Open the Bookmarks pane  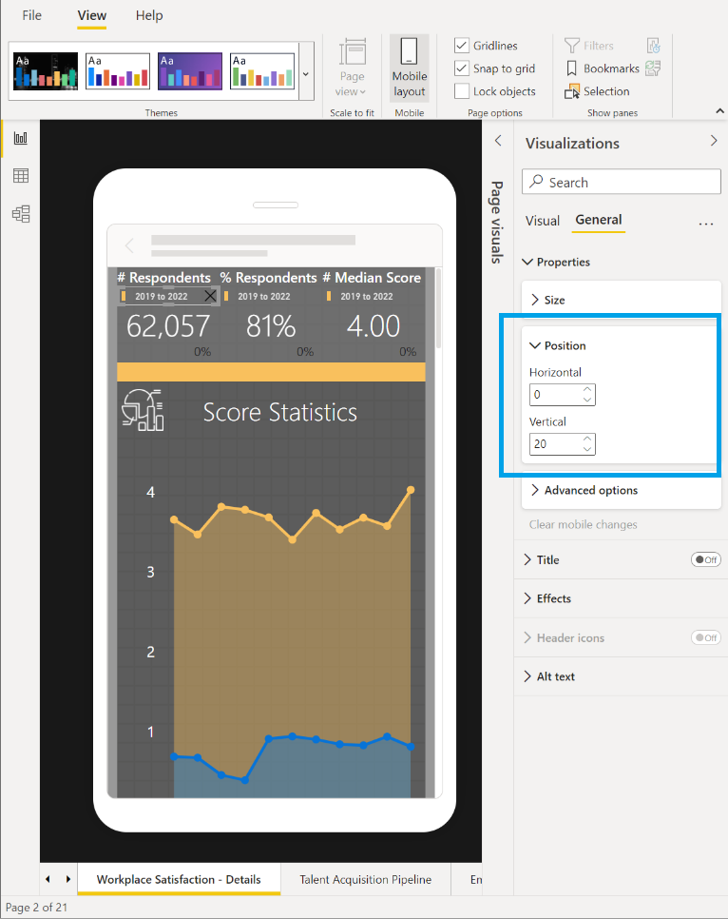[603, 68]
